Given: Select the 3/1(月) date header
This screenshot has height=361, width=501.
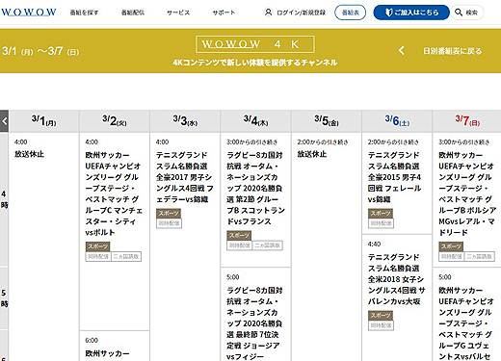Looking at the screenshot, I should [44, 121].
